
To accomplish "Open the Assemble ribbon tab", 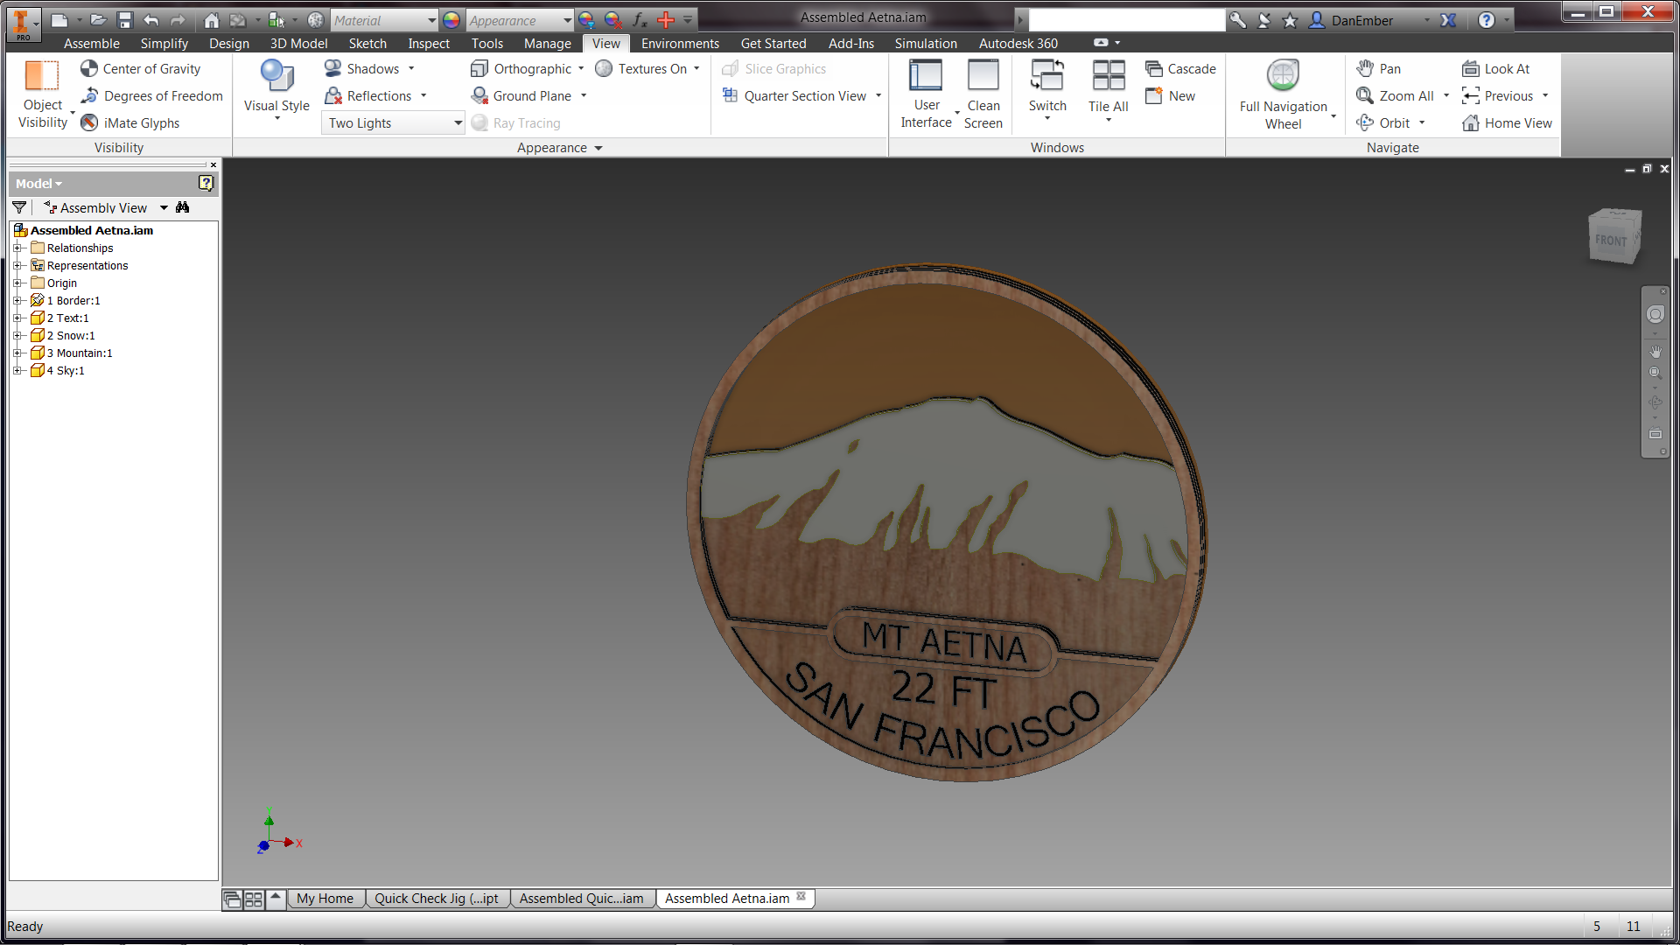I will pos(92,44).
